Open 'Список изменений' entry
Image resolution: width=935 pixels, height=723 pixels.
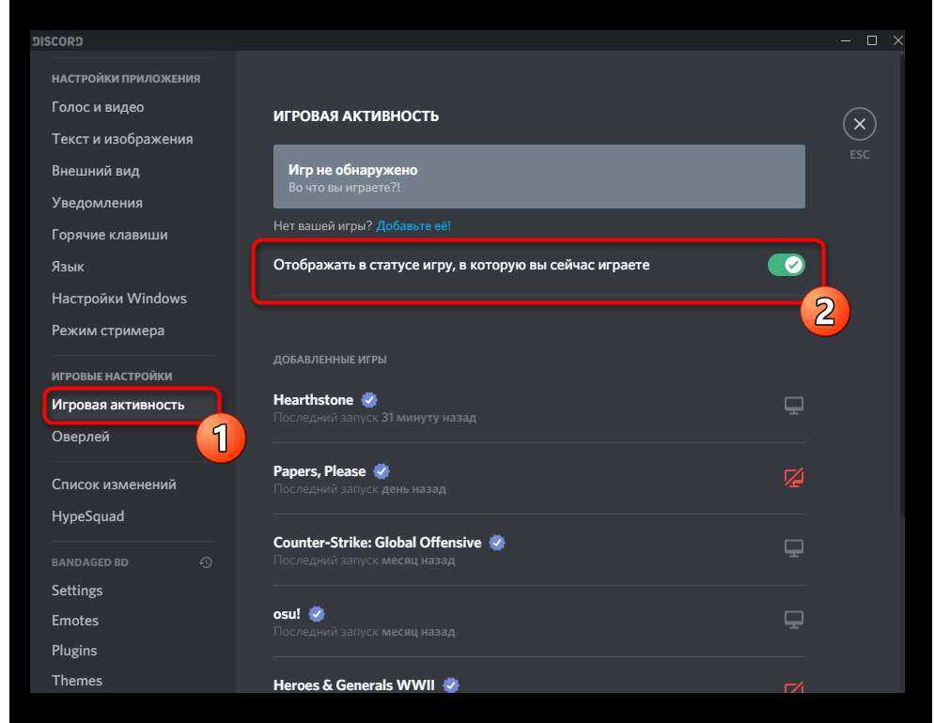point(114,484)
